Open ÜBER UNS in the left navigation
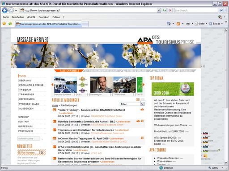Image resolution: width=229 pixels, height=171 pixels. coord(25,81)
